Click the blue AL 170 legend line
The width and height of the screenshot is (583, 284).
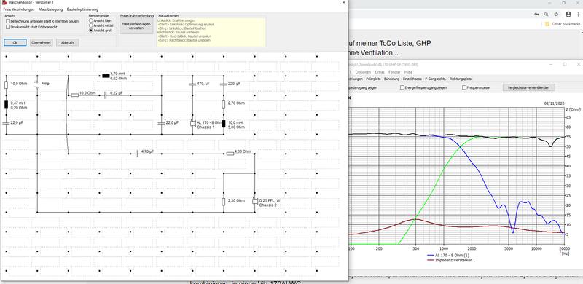431,256
